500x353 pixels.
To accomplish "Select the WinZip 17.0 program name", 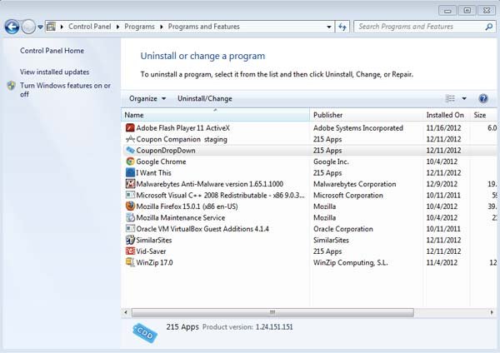I will point(154,262).
